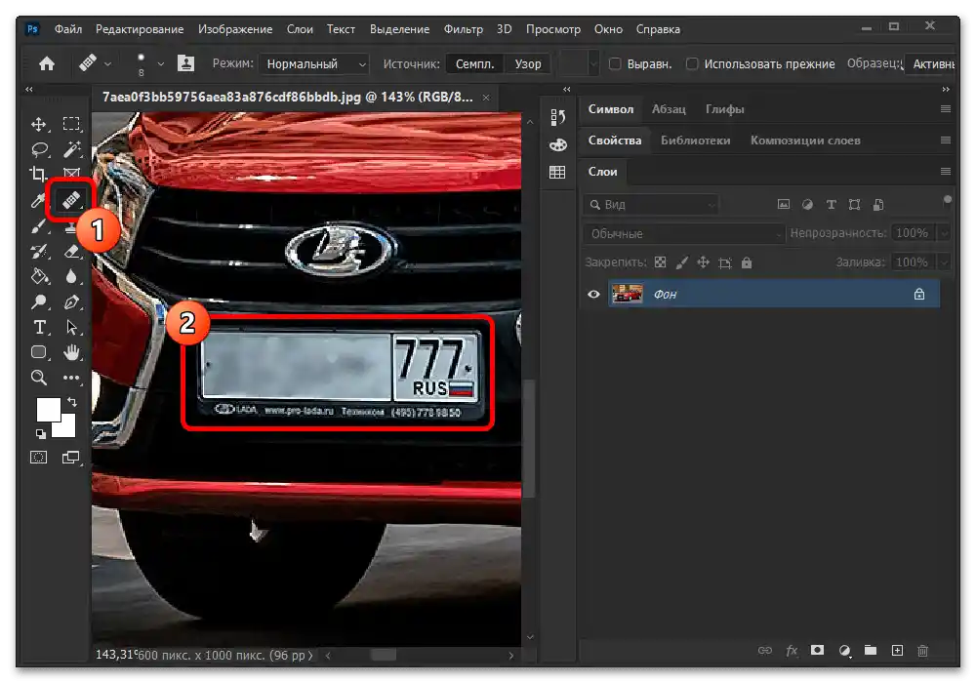Toggle lock transparent pixels
The width and height of the screenshot is (976, 683).
[661, 262]
